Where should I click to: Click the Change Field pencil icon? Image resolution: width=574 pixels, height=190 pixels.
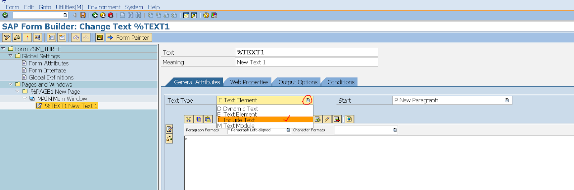click(x=327, y=119)
